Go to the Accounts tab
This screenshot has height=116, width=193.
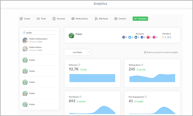tap(59, 19)
